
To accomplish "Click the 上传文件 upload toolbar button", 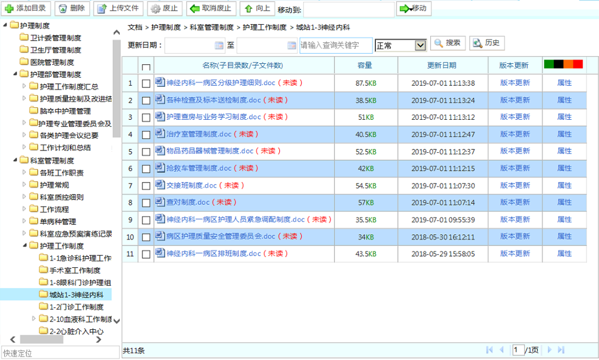I will tap(118, 8).
